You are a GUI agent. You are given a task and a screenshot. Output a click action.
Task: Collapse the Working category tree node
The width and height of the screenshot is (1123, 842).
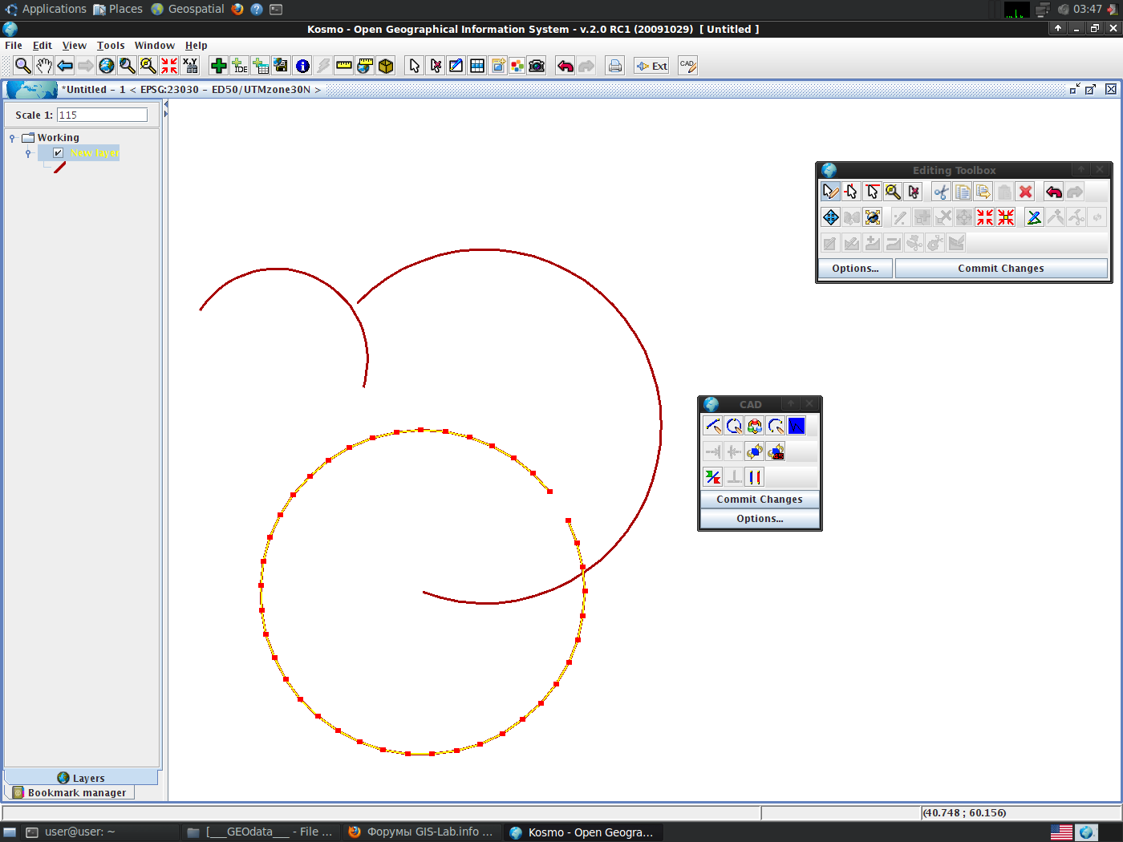coord(12,138)
